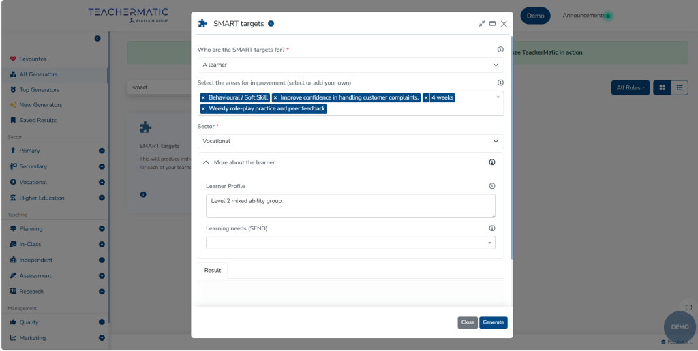The height and width of the screenshot is (351, 698).
Task: Click the Feedback link at bottom right
Action: click(x=677, y=341)
